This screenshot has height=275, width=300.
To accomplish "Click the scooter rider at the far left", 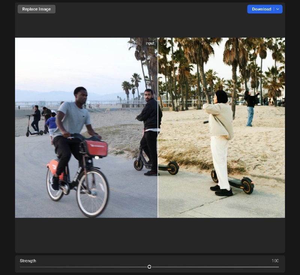I will (36, 118).
